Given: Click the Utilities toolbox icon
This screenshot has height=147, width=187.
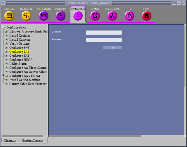Looking at the screenshot, I should [95, 16].
